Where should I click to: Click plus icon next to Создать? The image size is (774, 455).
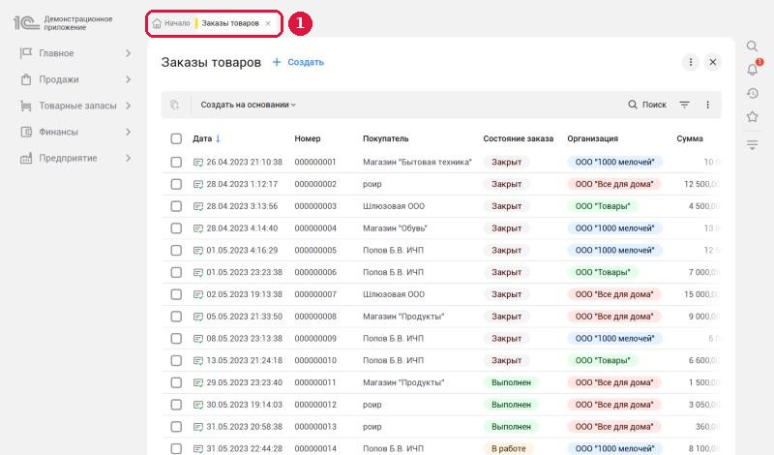[x=277, y=62]
